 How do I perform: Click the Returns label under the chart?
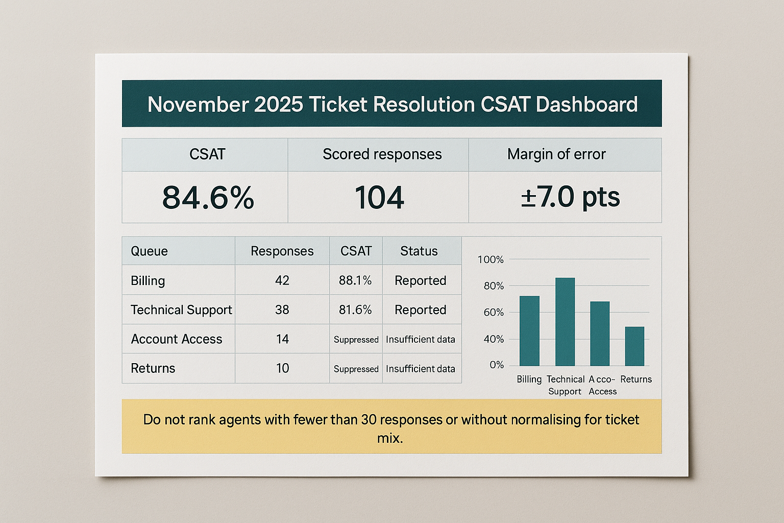(636, 379)
